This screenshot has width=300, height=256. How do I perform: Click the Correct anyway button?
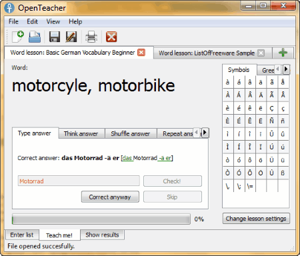(110, 197)
